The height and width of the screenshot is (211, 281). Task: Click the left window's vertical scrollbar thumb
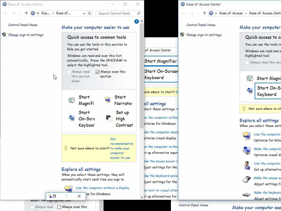(x=142, y=75)
